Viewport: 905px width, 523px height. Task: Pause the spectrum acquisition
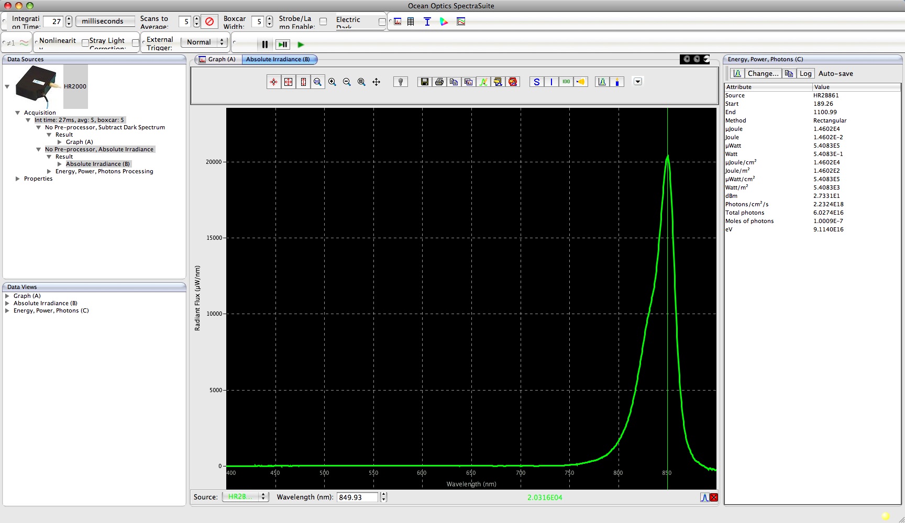point(265,44)
